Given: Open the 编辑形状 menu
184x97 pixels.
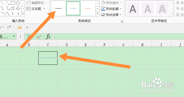Looking at the screenshot, I should (x=36, y=3).
